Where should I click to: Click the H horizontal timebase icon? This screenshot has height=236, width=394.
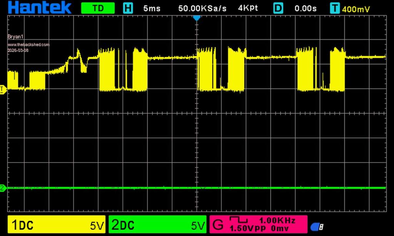tap(128, 8)
